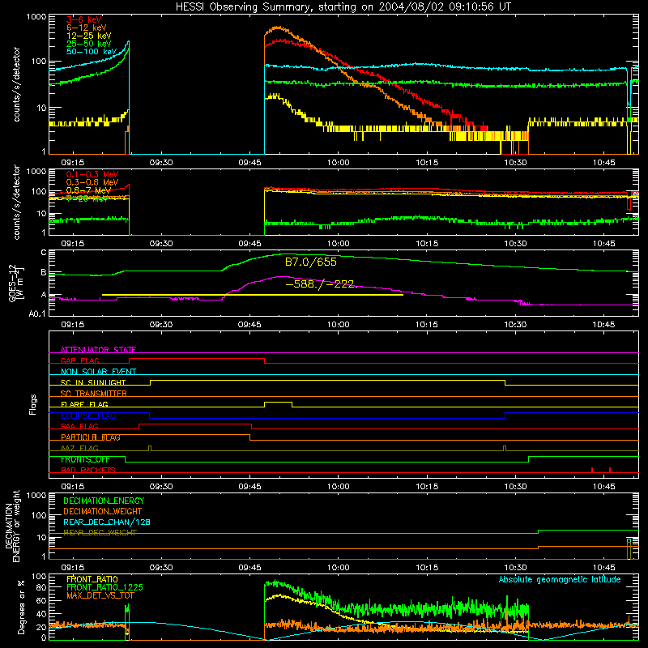
Task: Click the REAR_DEC_CHAN/128 legend label
Action: [x=107, y=522]
